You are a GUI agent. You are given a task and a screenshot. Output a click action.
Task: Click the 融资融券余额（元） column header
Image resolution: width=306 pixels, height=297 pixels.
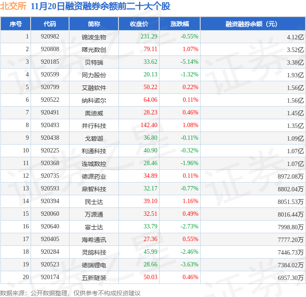[x=253, y=24]
